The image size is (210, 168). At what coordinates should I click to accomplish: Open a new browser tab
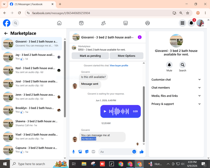[60, 4]
